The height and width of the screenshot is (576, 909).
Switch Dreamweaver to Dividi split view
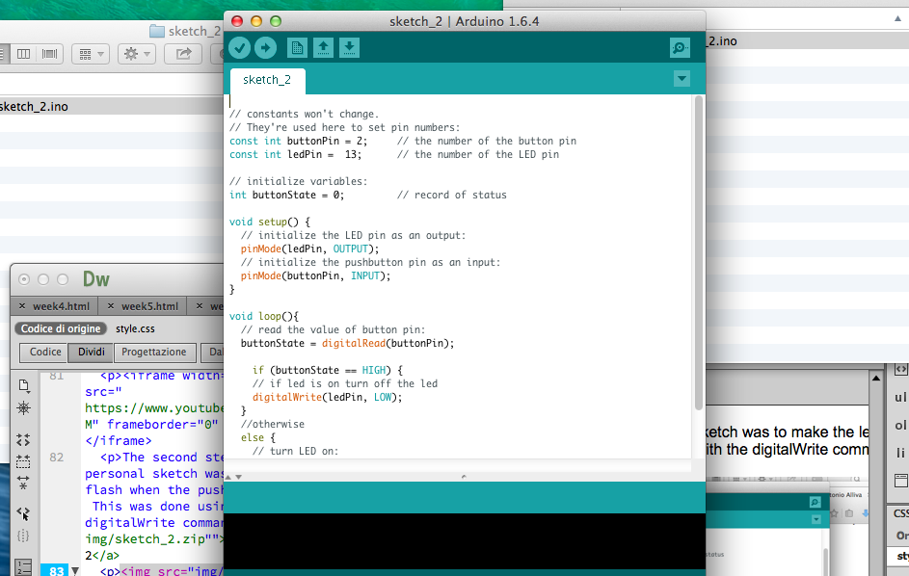point(92,352)
